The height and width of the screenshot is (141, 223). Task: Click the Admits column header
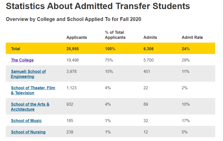[x=150, y=37]
